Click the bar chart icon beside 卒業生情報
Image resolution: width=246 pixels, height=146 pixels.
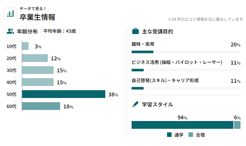pos(11,13)
